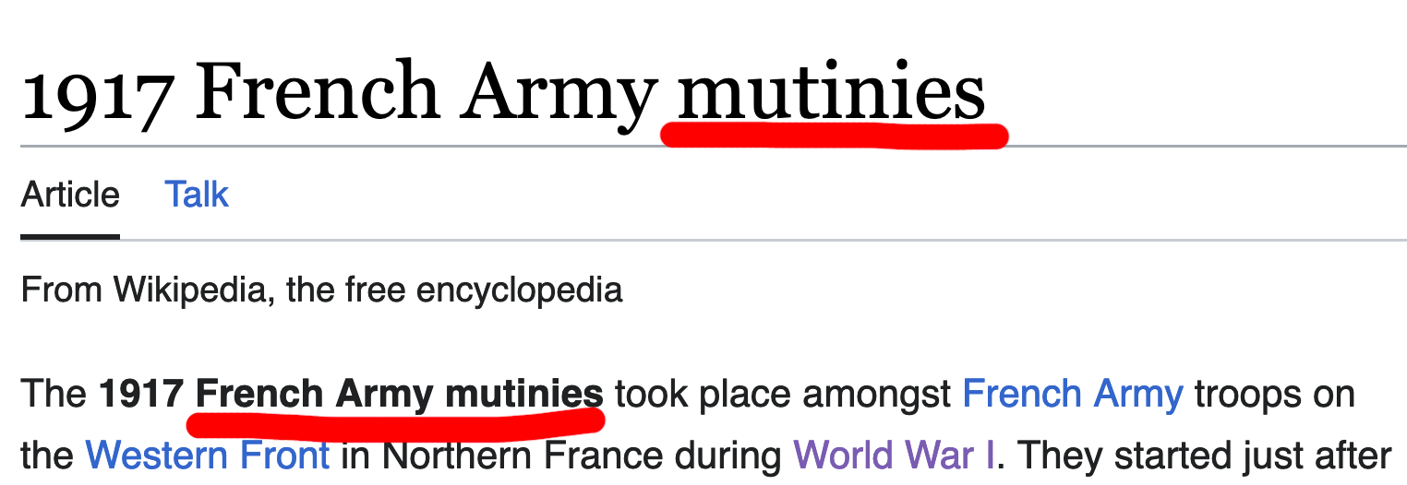Open the French Army link
Screen dimensions: 1407x485
pos(1073,394)
